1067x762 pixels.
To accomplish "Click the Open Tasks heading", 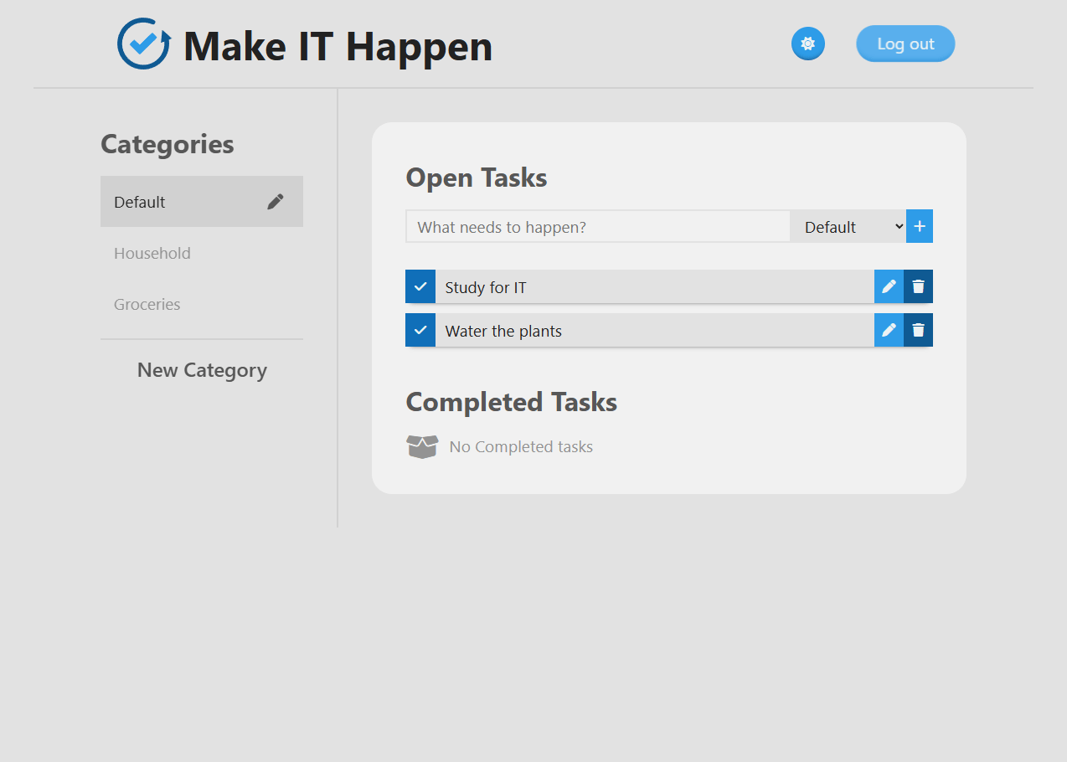I will (x=476, y=178).
